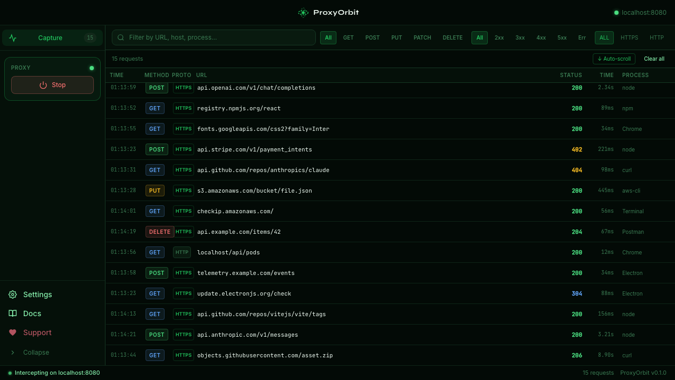Filter by 4xx status

pyautogui.click(x=541, y=37)
